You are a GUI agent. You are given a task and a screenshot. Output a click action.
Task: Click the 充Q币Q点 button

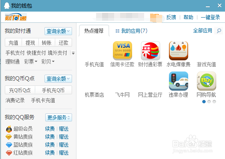pyautogui.click(x=20, y=90)
